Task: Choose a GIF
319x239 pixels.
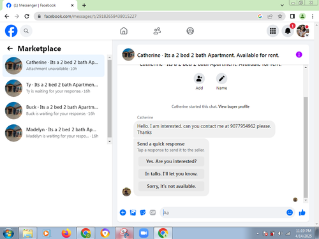Action: 152,212
